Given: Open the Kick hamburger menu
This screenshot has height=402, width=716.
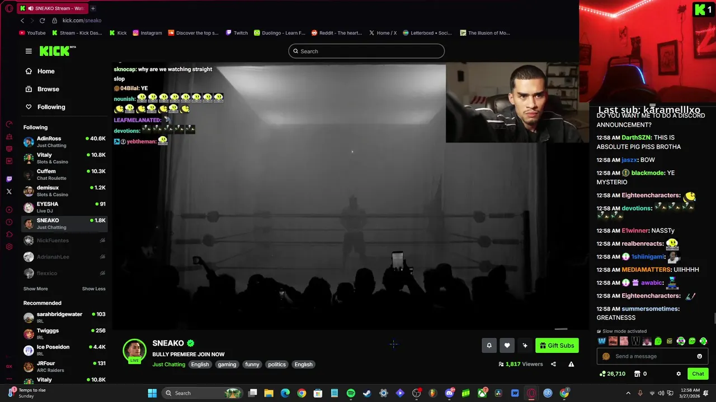Looking at the screenshot, I should [x=29, y=51].
